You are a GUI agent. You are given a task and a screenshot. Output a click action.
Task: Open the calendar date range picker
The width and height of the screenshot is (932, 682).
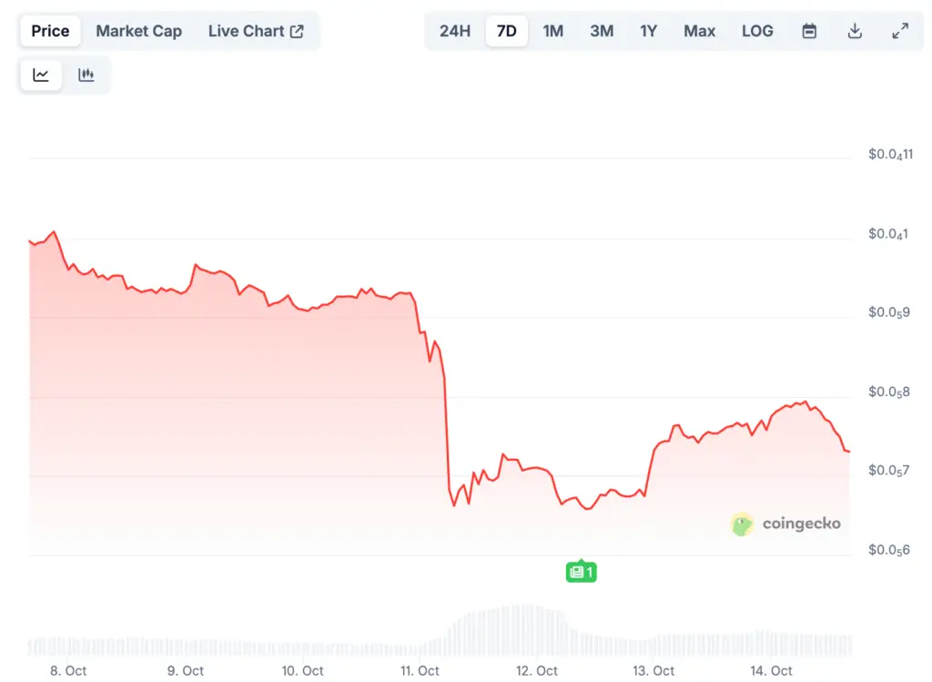[809, 31]
